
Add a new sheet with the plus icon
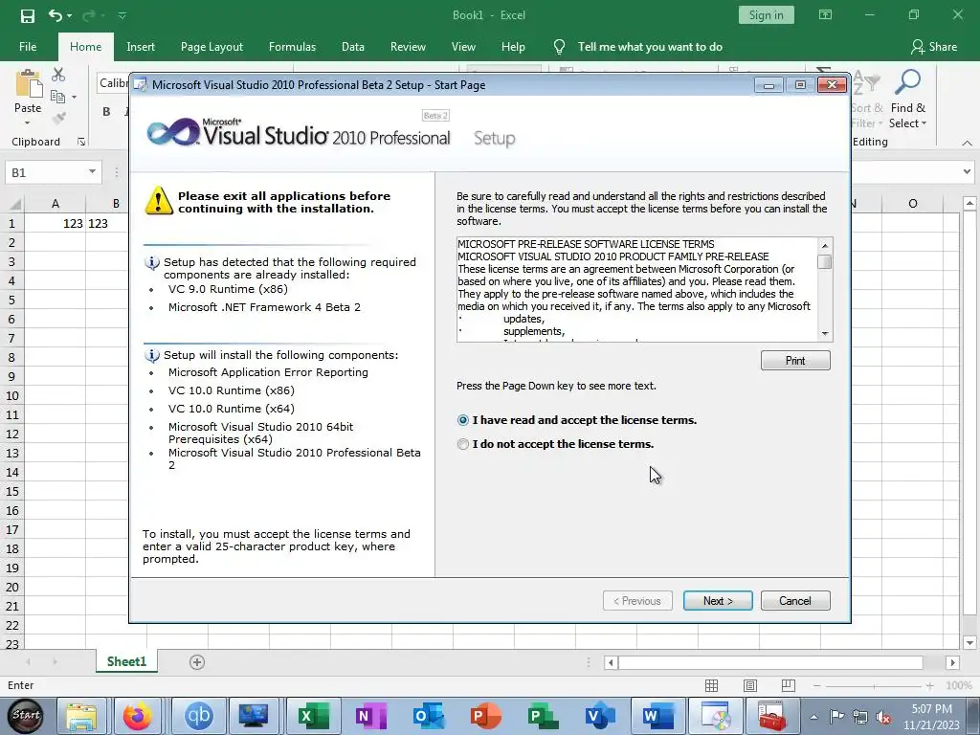(197, 662)
